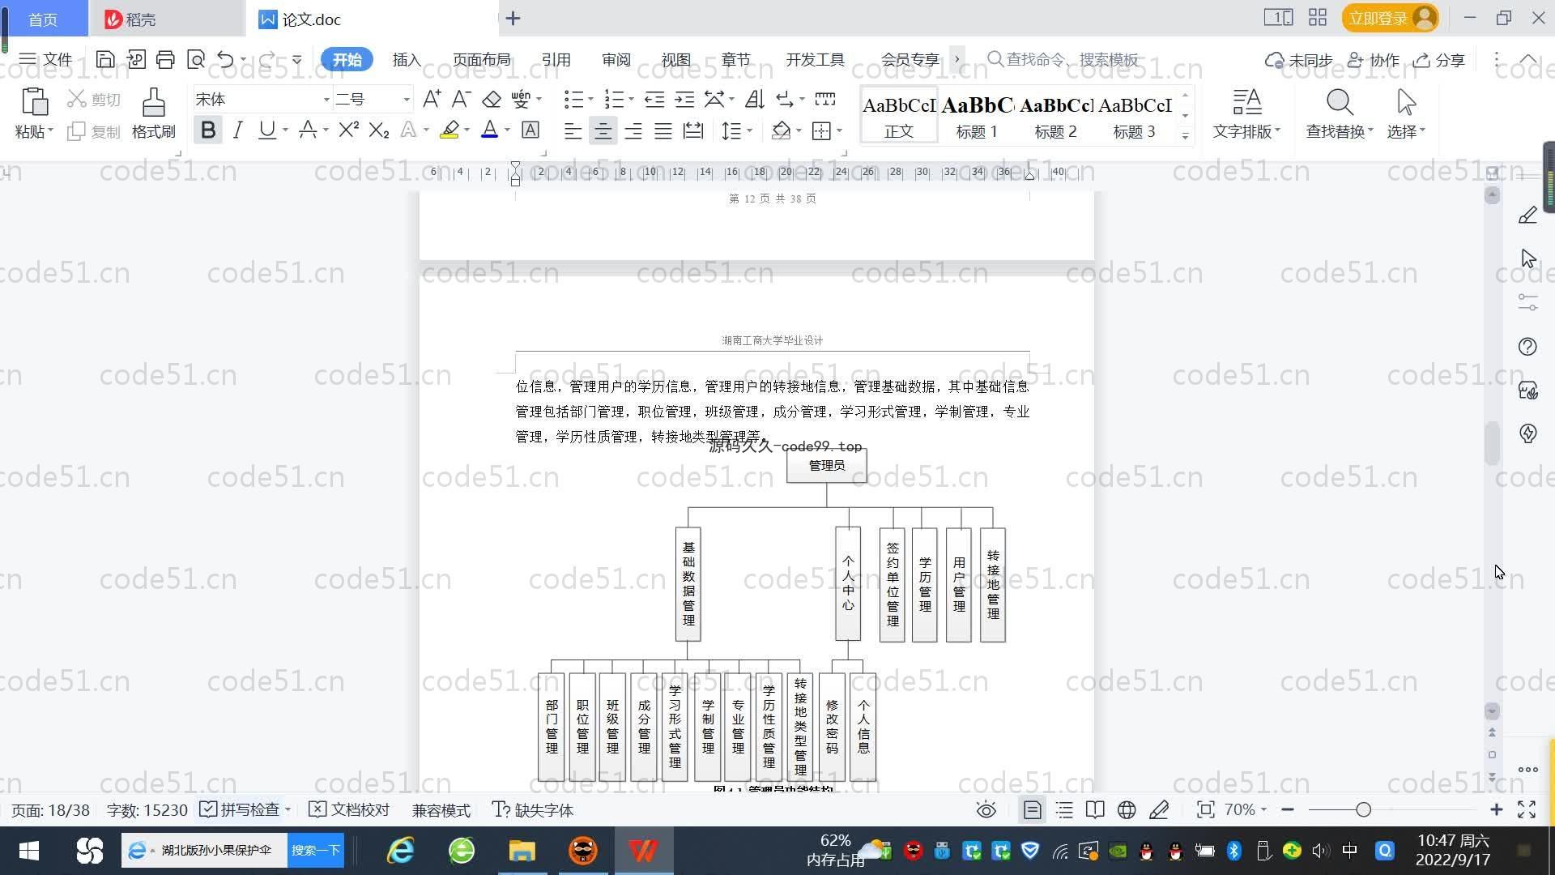Click font color A swatch
The image size is (1555, 875).
click(x=489, y=130)
